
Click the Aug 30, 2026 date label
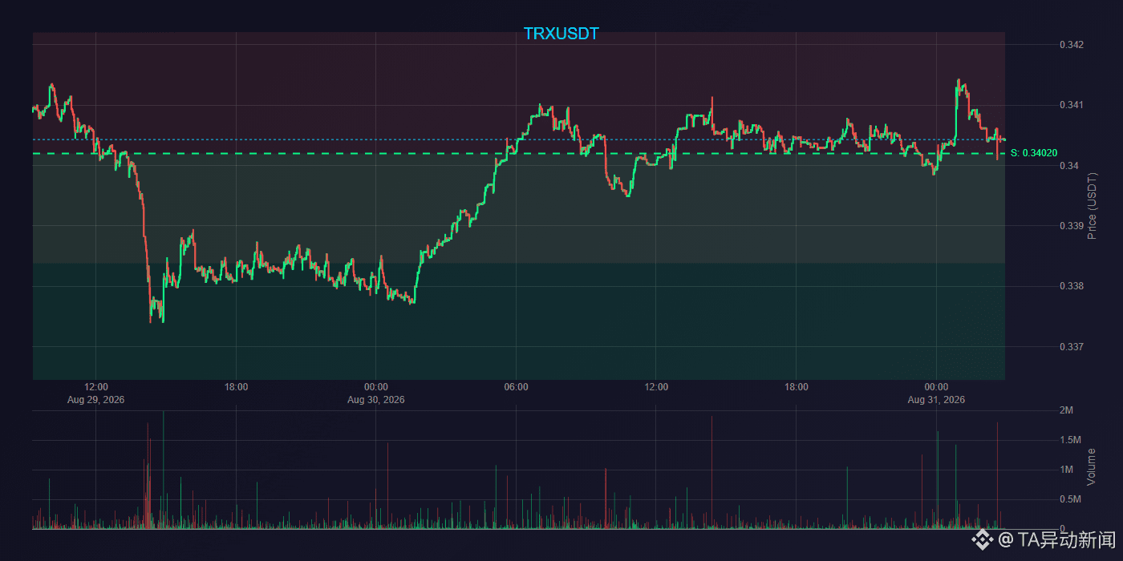[376, 399]
